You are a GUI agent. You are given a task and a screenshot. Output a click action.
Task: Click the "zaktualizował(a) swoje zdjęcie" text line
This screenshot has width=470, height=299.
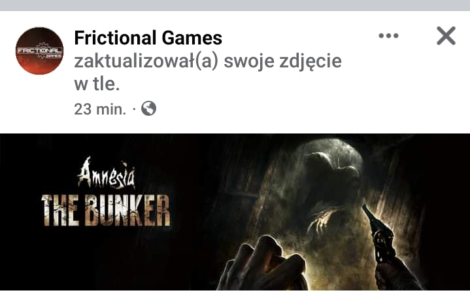[208, 62]
